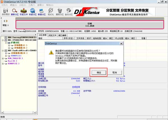Select 总裁装机U盘 in the disk tree

(19, 53)
